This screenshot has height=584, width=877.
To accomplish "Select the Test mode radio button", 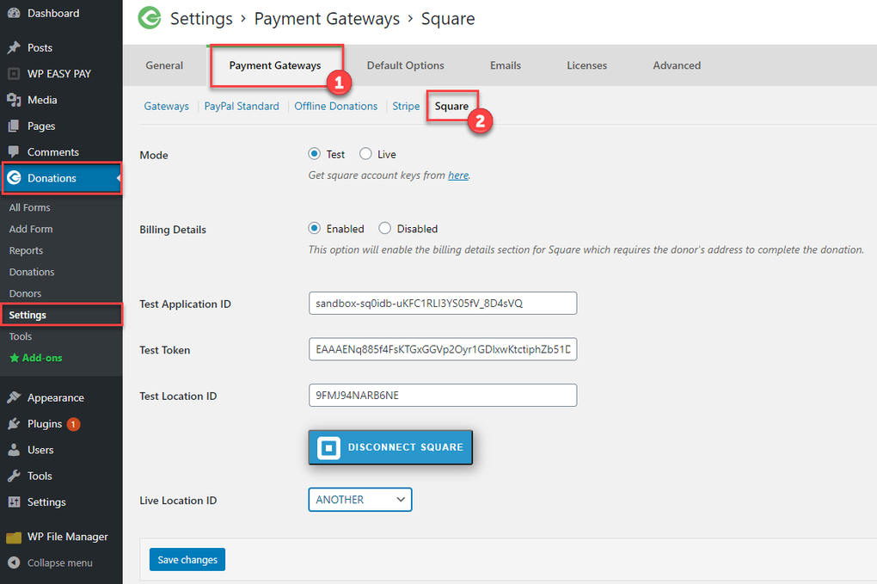I will pos(315,154).
